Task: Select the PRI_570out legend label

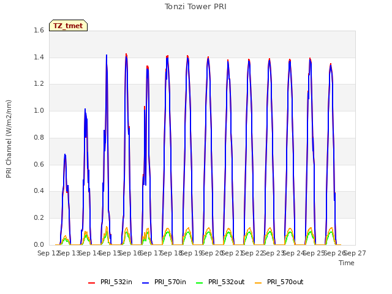Action: pyautogui.click(x=285, y=282)
